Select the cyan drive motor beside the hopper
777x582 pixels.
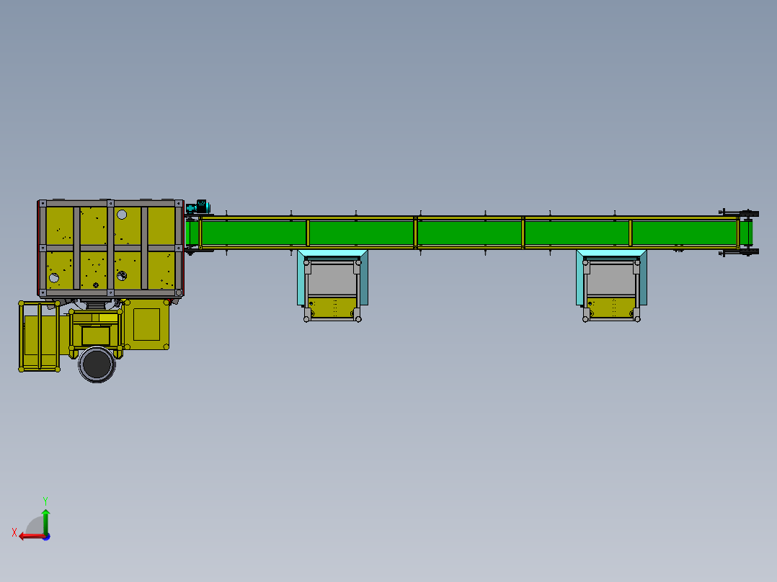point(198,207)
